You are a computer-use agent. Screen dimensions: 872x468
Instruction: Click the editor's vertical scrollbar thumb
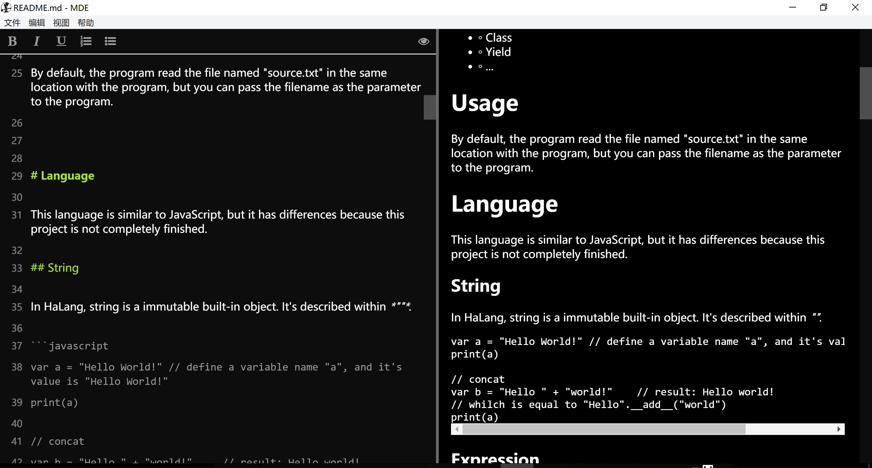(x=430, y=107)
